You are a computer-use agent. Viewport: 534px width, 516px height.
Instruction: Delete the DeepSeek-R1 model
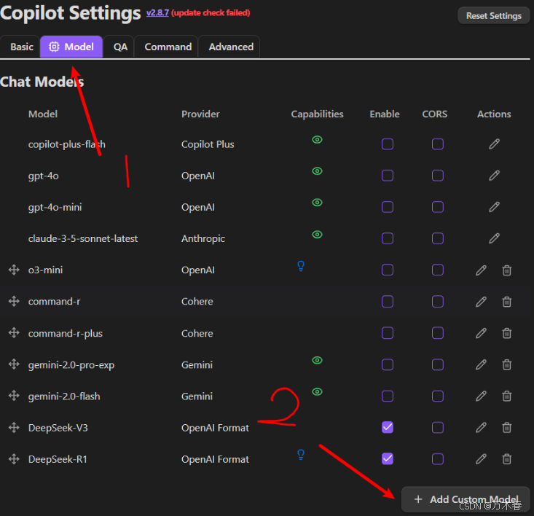[507, 459]
